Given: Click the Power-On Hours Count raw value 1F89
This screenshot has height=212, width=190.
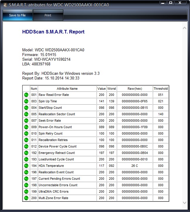Looking at the screenshot, I should tap(135, 127).
